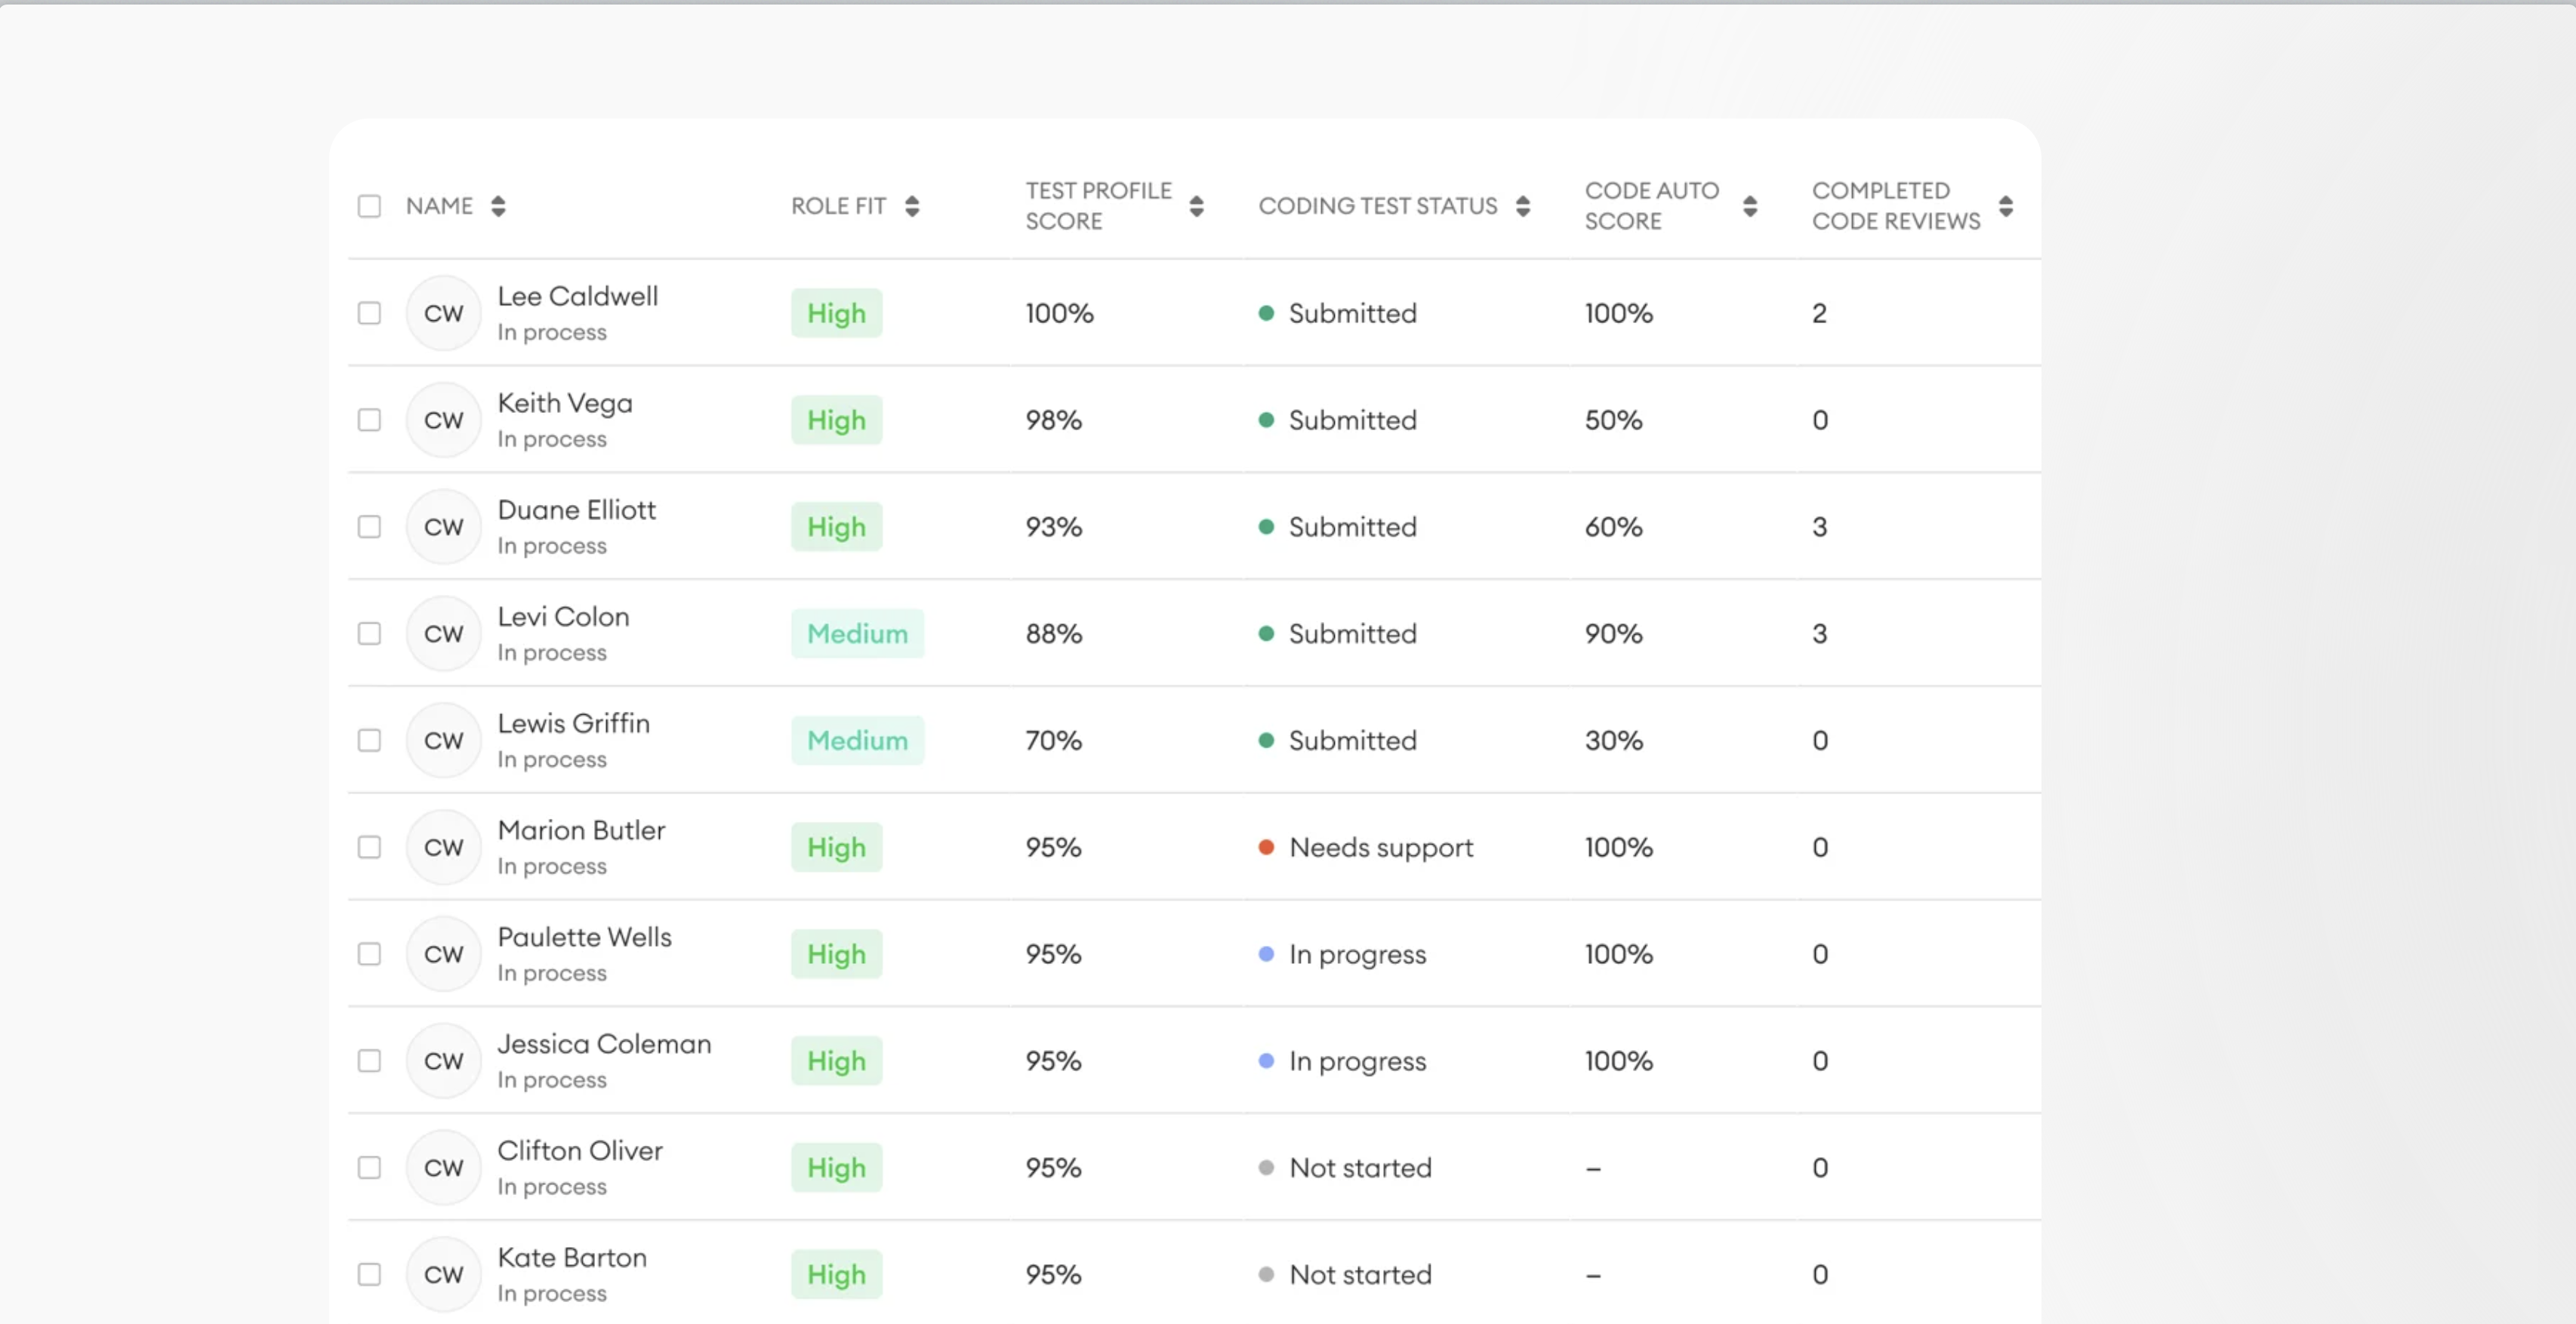
Task: Click Duane Elliott's 60% code auto score
Action: (1613, 527)
